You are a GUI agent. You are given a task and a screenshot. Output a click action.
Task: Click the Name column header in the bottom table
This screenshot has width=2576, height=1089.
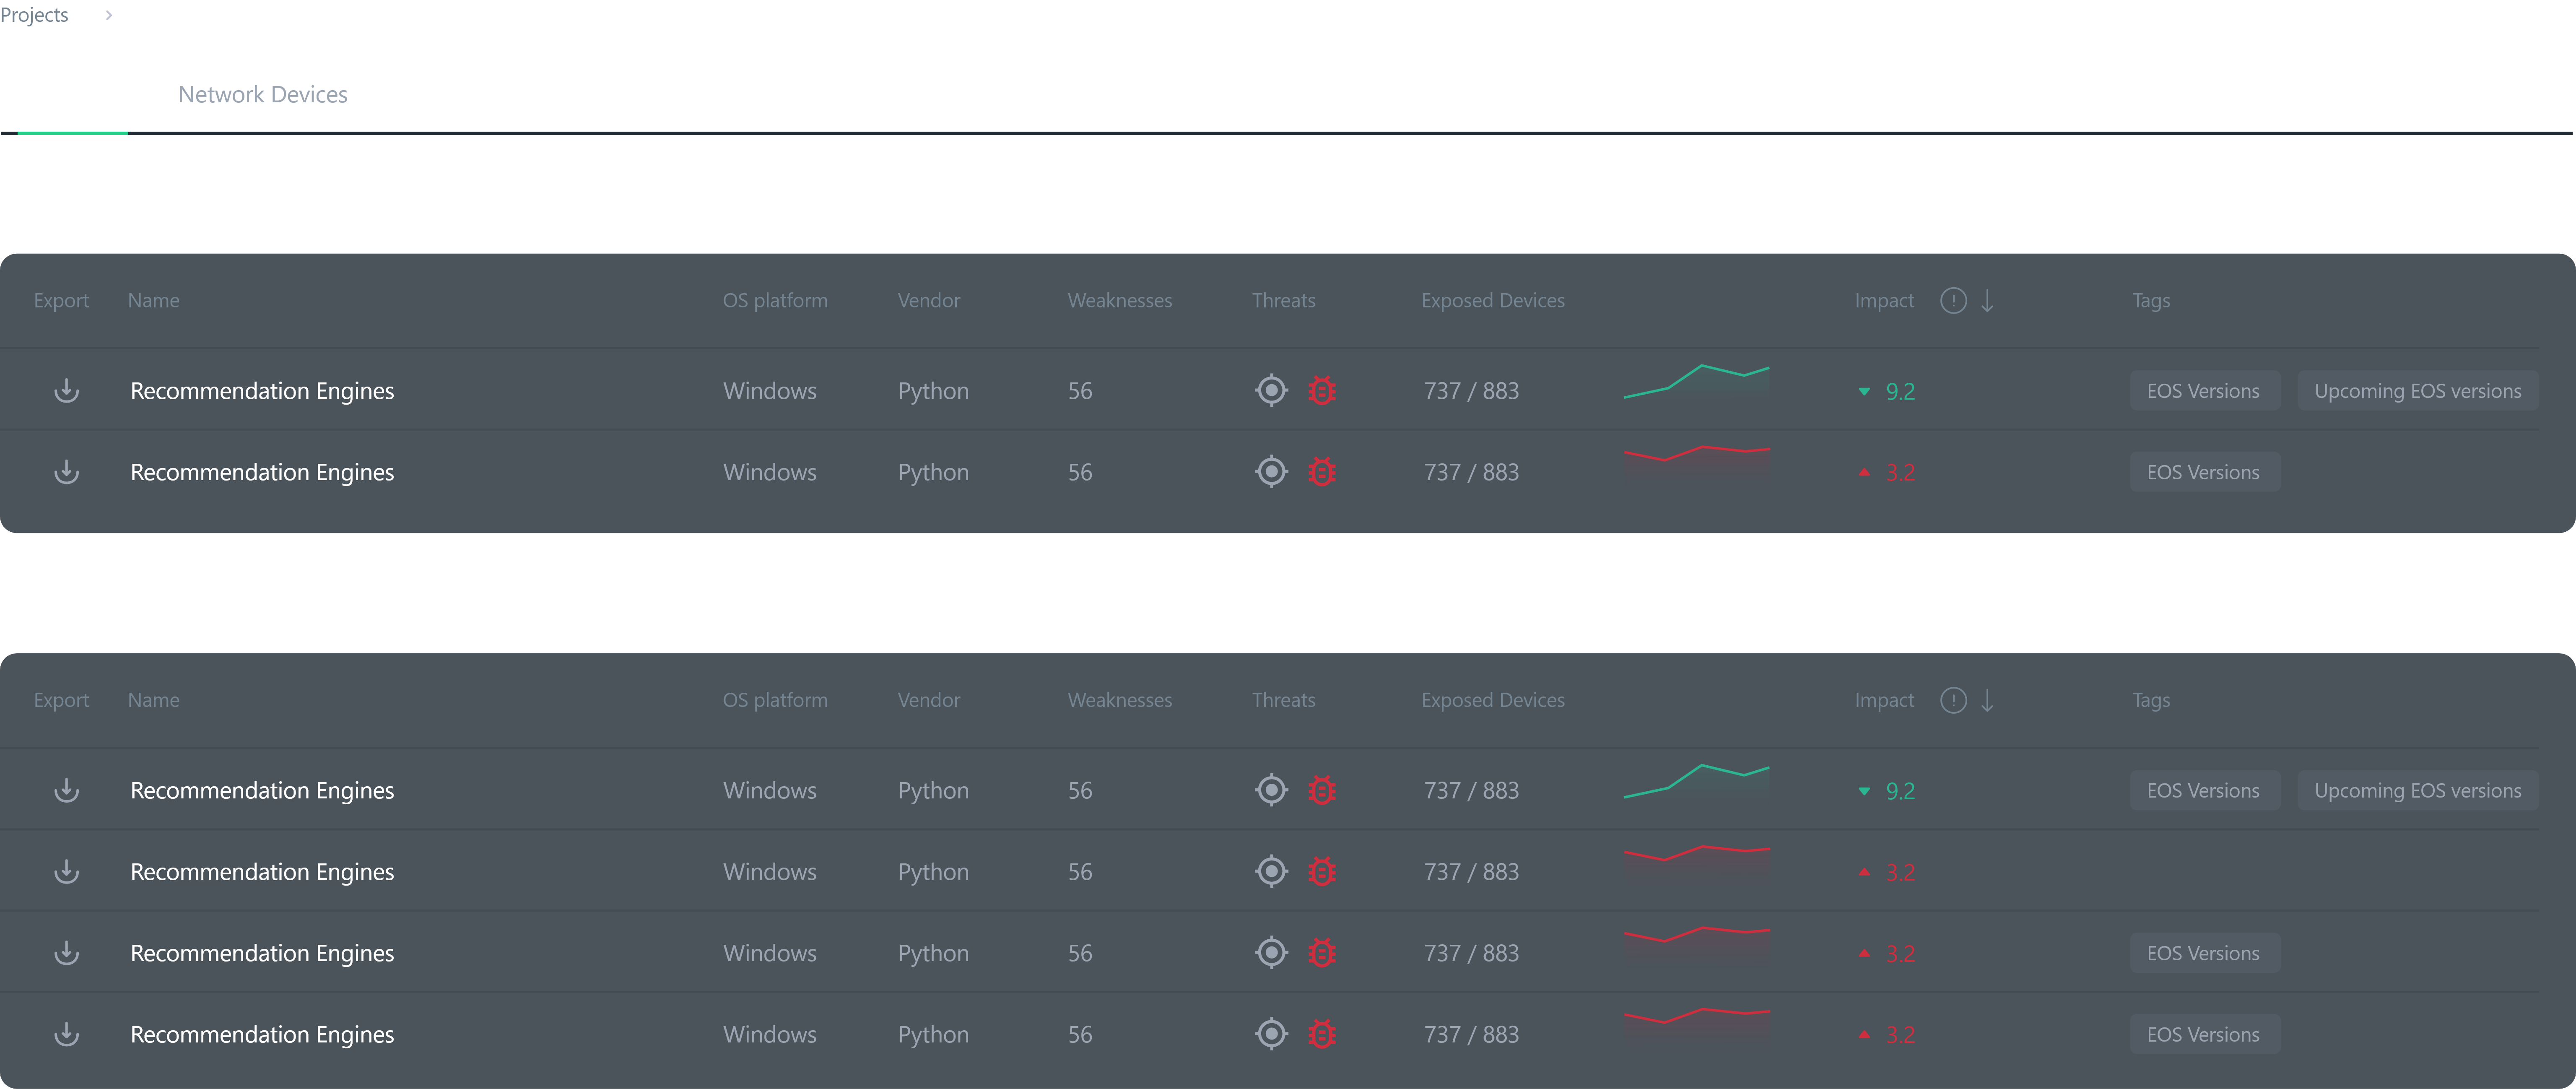tap(154, 700)
